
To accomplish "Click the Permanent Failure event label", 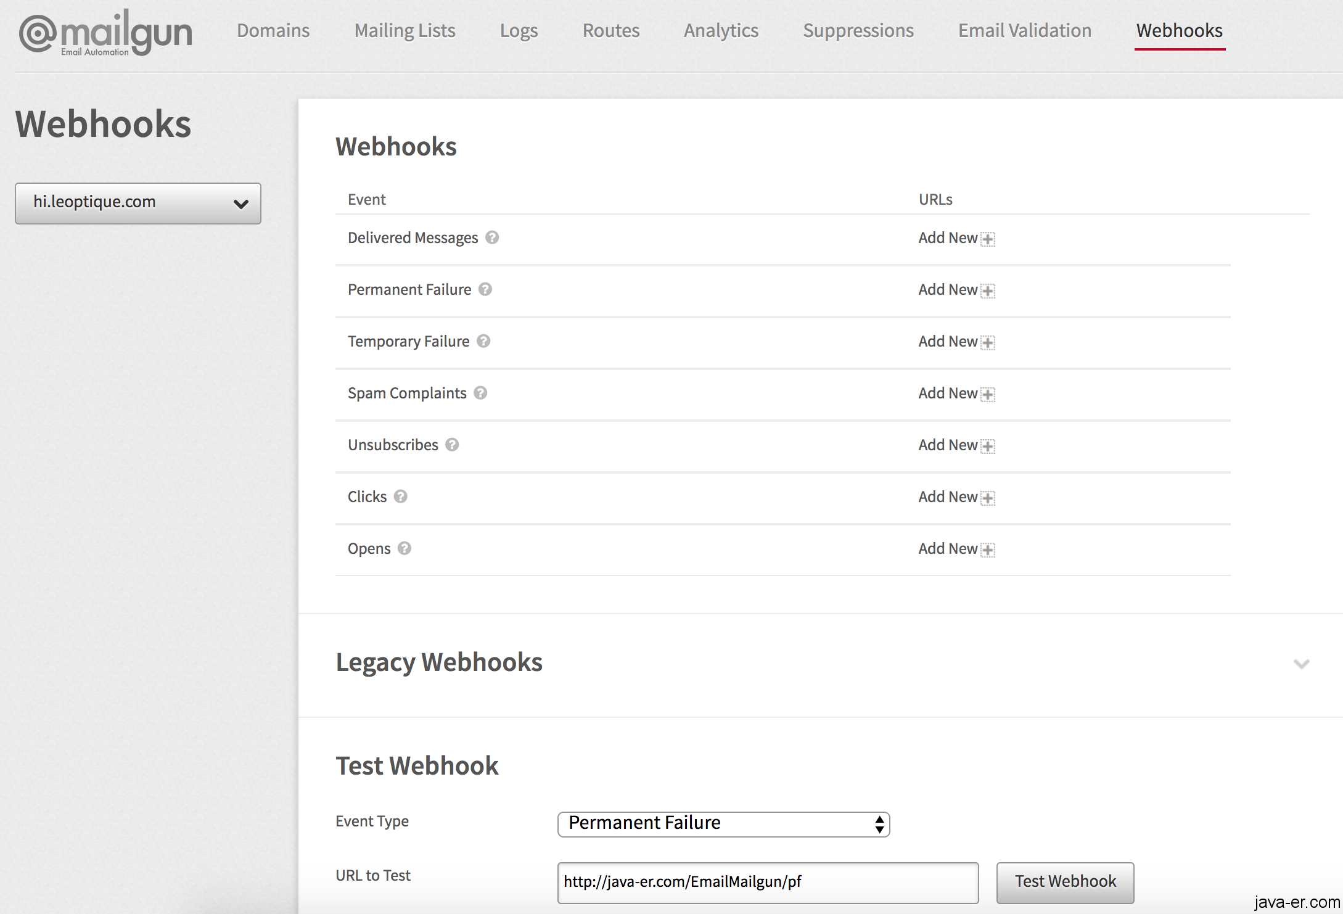I will point(409,289).
